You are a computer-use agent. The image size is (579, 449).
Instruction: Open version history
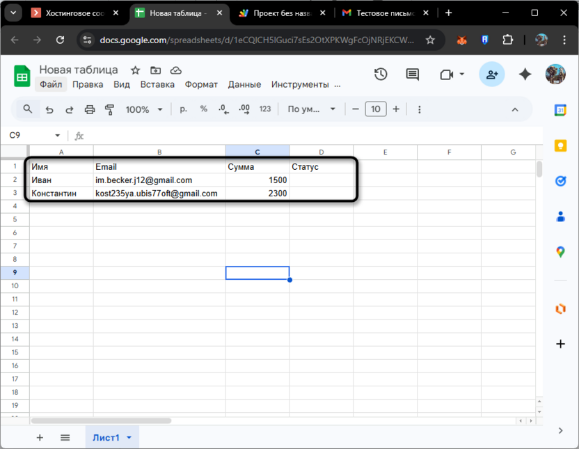(x=379, y=74)
